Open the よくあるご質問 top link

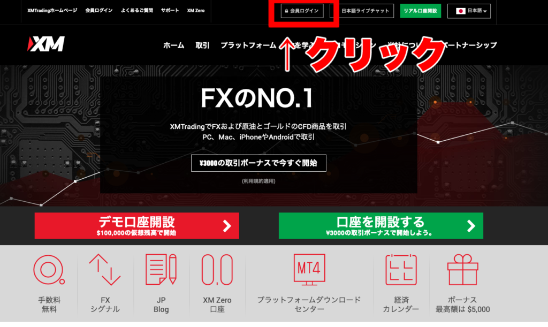tap(136, 11)
